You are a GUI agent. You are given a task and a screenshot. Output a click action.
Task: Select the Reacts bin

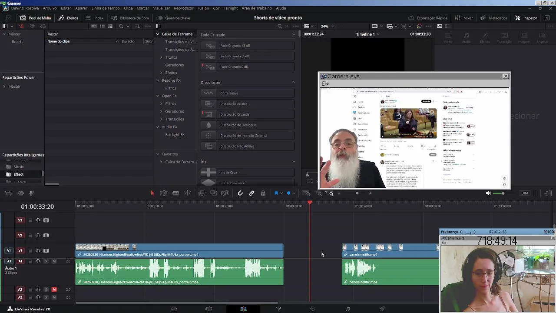pos(17,42)
